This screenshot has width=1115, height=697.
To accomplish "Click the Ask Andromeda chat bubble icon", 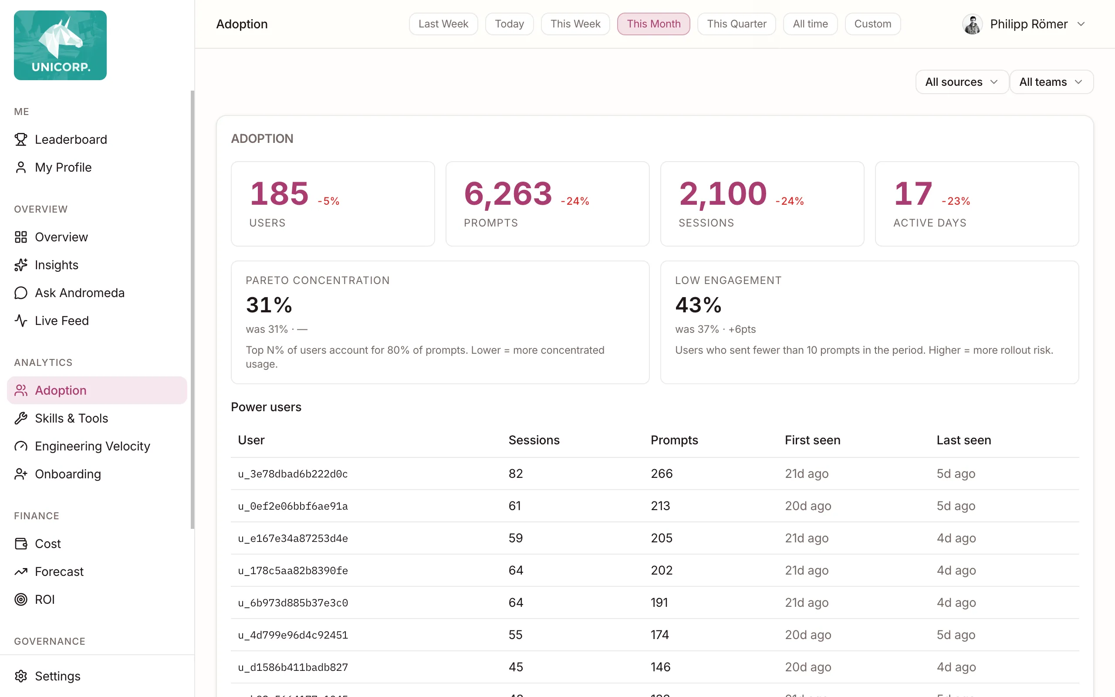I will (x=21, y=293).
